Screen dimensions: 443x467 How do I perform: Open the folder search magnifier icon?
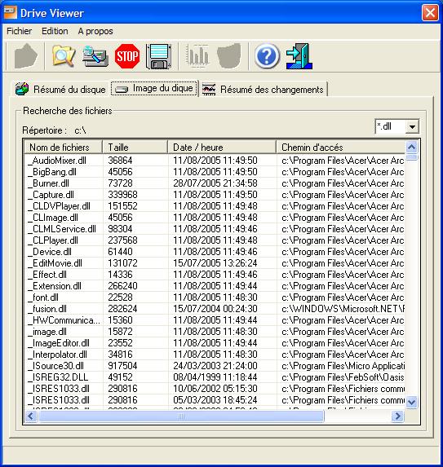(x=63, y=56)
